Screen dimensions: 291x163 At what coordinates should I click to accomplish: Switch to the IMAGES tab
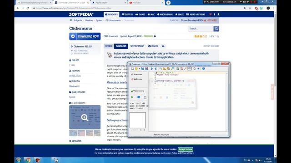[x=153, y=46]
